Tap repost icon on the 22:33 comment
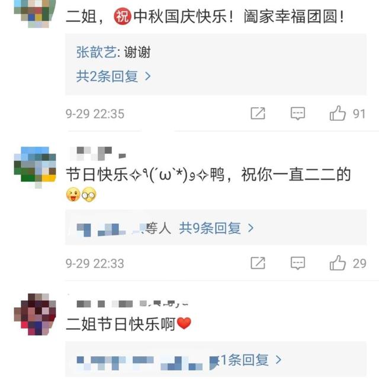The height and width of the screenshot is (383, 379). (258, 263)
